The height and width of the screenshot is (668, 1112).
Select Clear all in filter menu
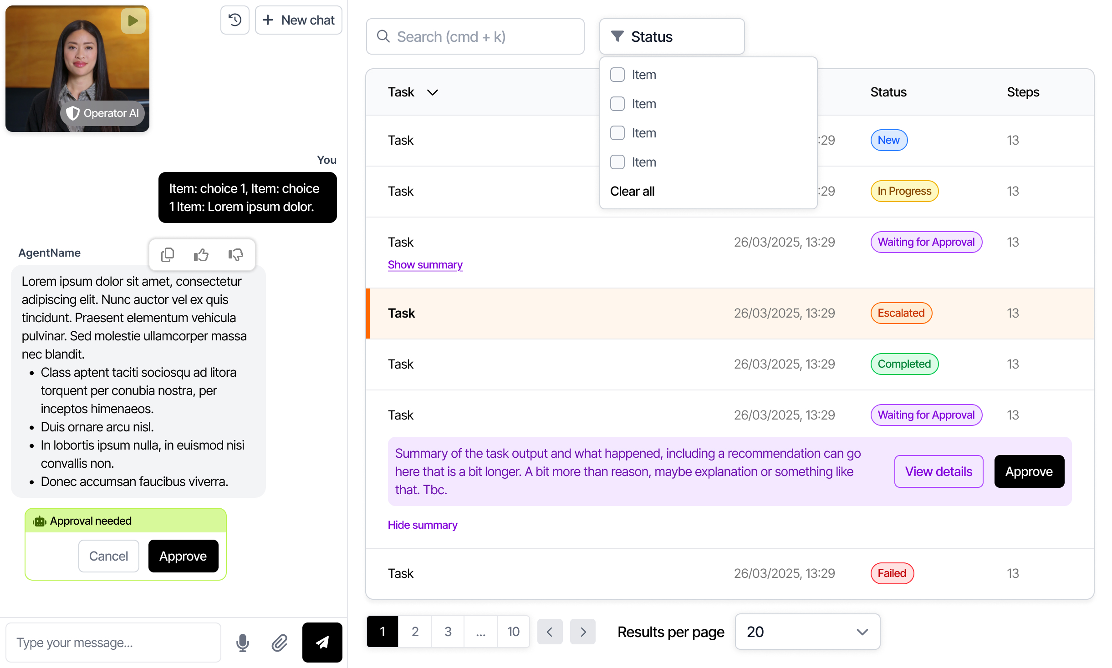point(633,191)
